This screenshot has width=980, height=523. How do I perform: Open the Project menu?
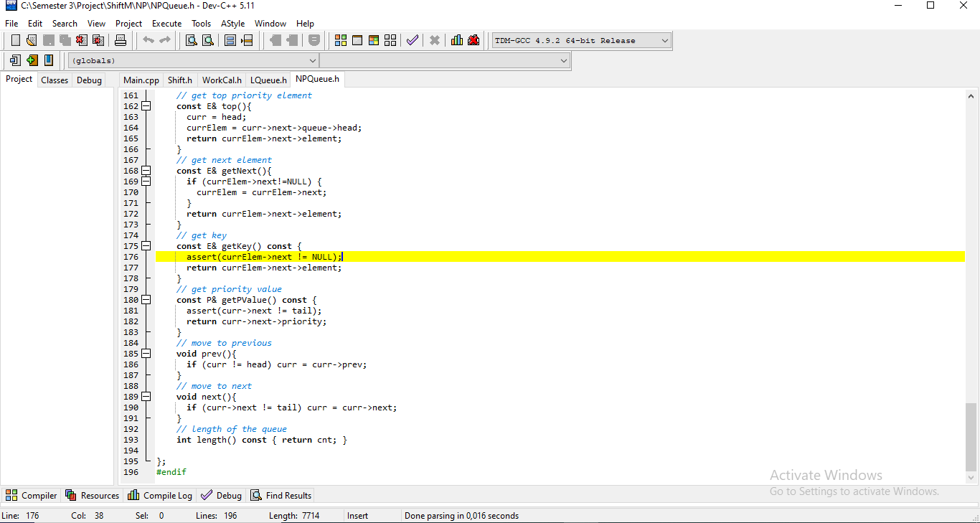pyautogui.click(x=129, y=24)
